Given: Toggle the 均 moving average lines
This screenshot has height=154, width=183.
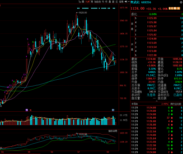Looking at the screenshot, I should [x=103, y=2].
